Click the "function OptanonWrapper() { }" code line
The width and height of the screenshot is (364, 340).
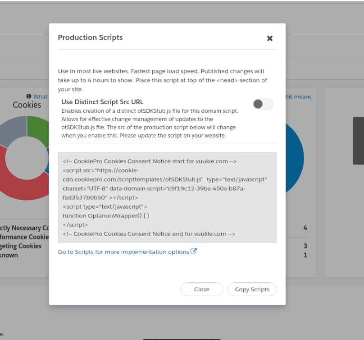tap(106, 216)
